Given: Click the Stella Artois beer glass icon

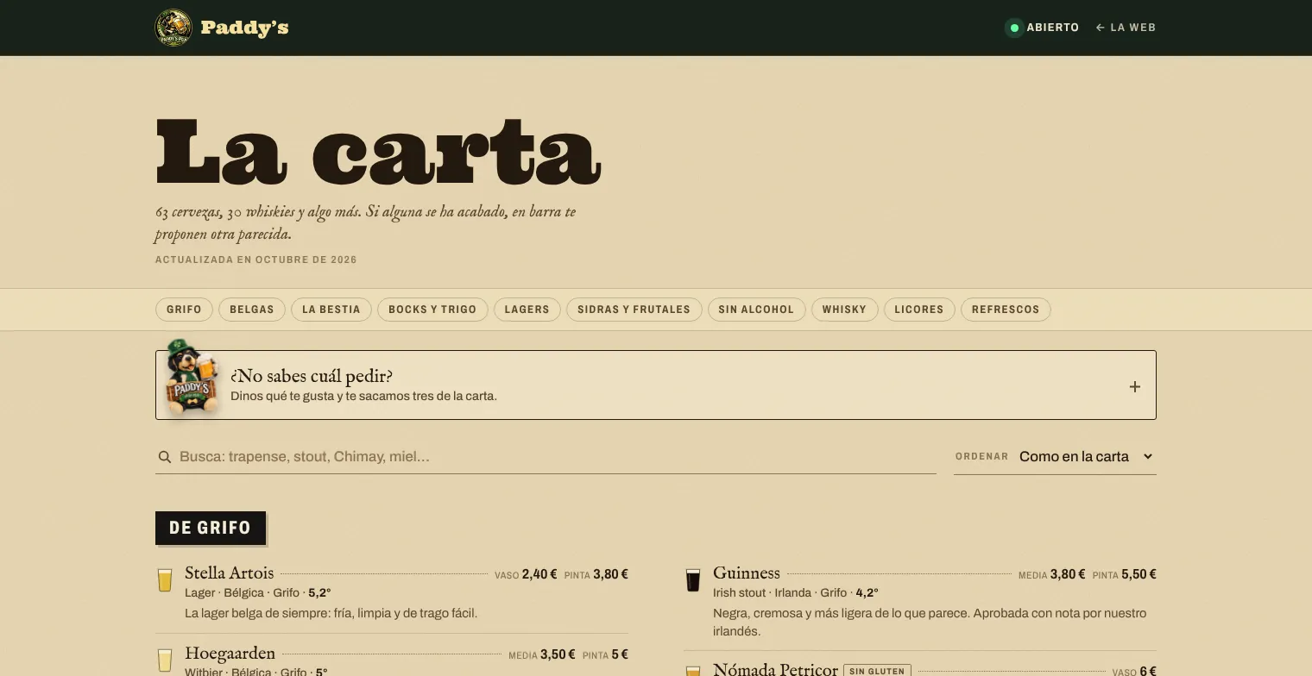Looking at the screenshot, I should click(x=165, y=579).
